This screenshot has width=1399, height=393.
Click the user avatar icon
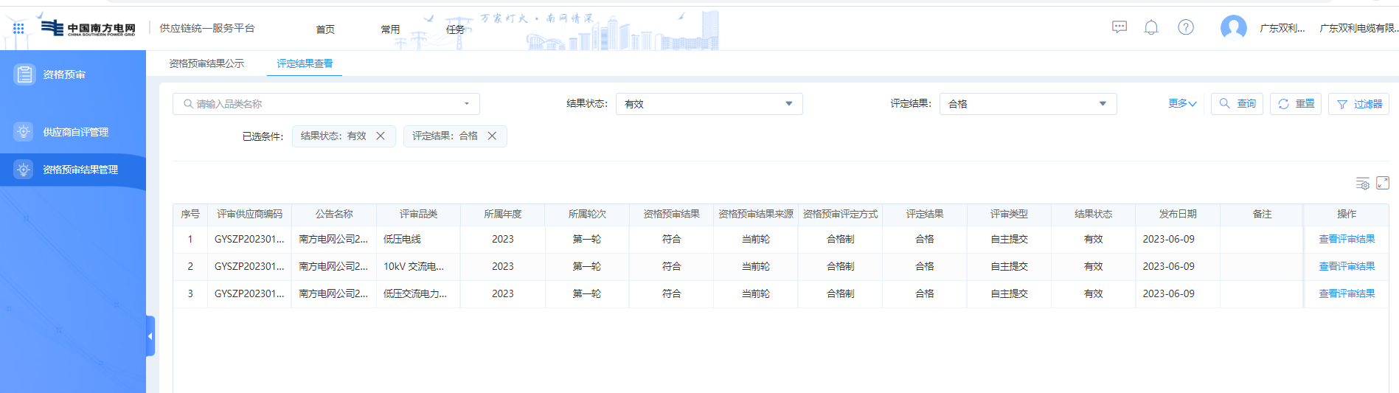tap(1233, 27)
